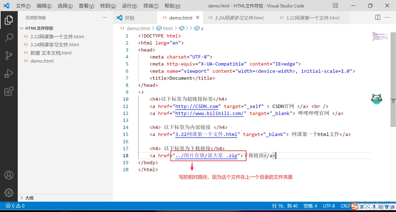Click the VS Code logo icon in title bar
This screenshot has width=396, height=212.
pyautogui.click(x=6, y=5)
